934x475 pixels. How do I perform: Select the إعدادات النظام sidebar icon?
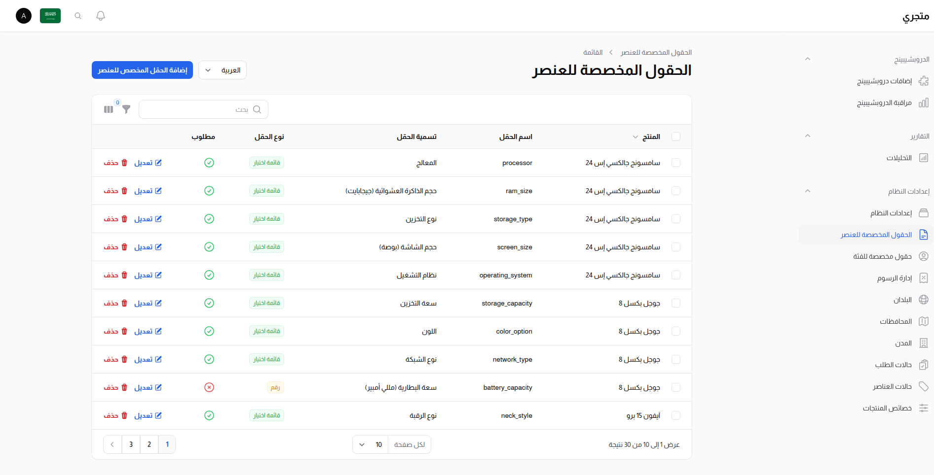[924, 213]
